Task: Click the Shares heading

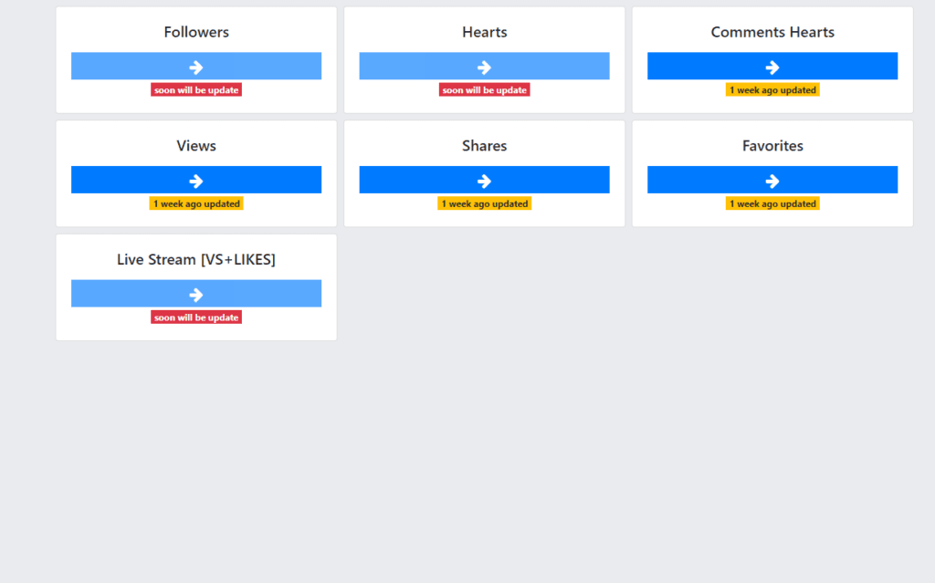Action: pyautogui.click(x=484, y=146)
